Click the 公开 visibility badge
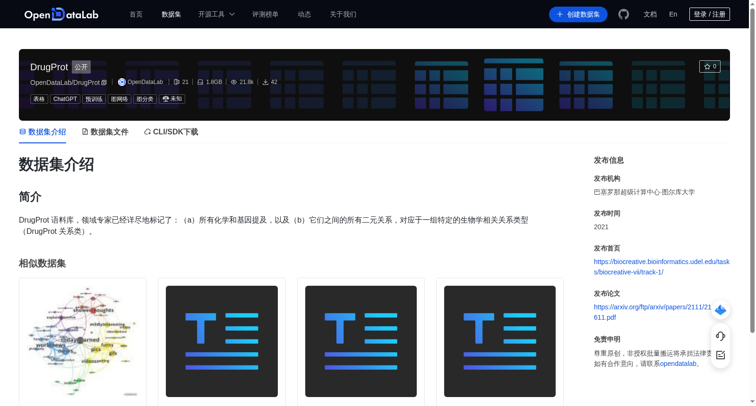 (81, 67)
